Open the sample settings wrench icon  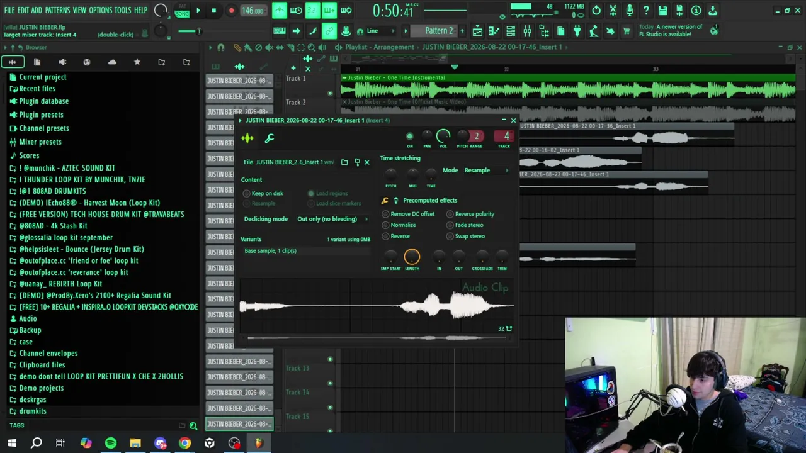[270, 138]
